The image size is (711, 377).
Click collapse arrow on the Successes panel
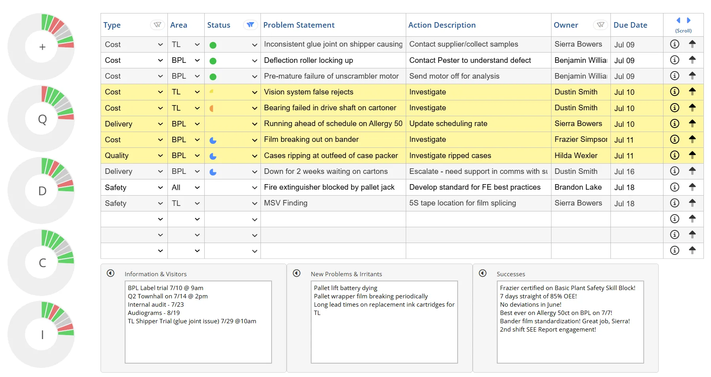click(x=482, y=272)
